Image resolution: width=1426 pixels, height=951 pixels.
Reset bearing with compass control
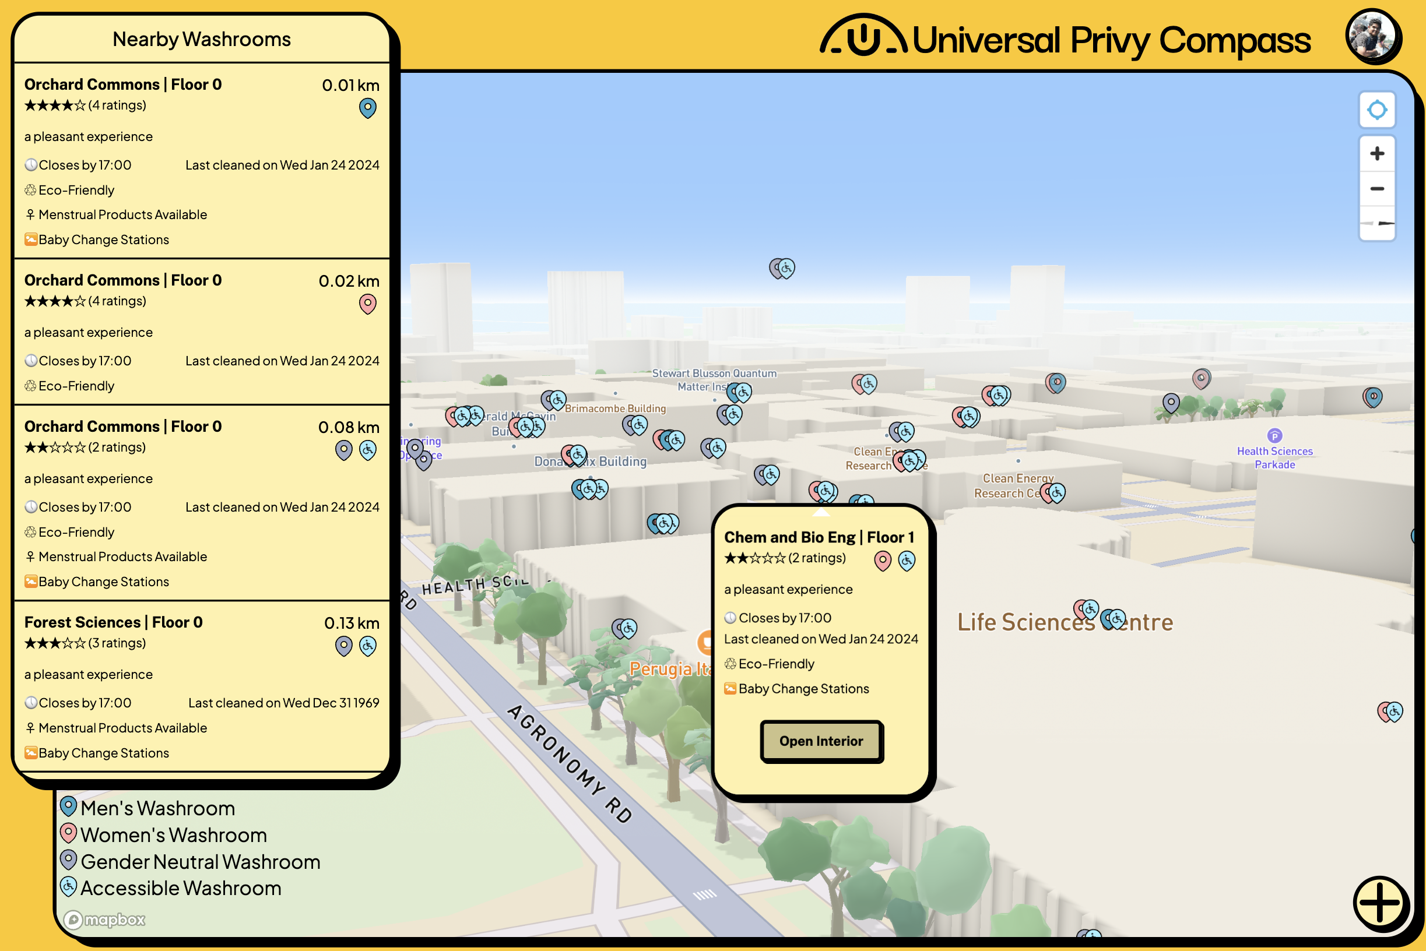1376,223
